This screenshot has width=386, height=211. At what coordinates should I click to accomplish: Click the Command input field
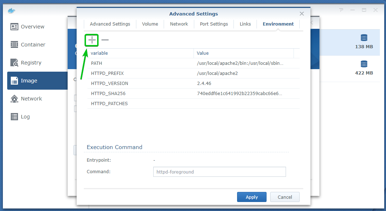coord(219,172)
